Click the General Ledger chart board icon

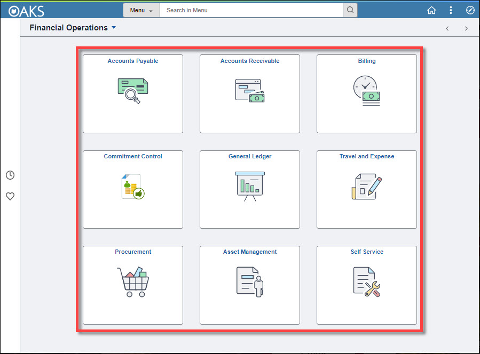250,187
